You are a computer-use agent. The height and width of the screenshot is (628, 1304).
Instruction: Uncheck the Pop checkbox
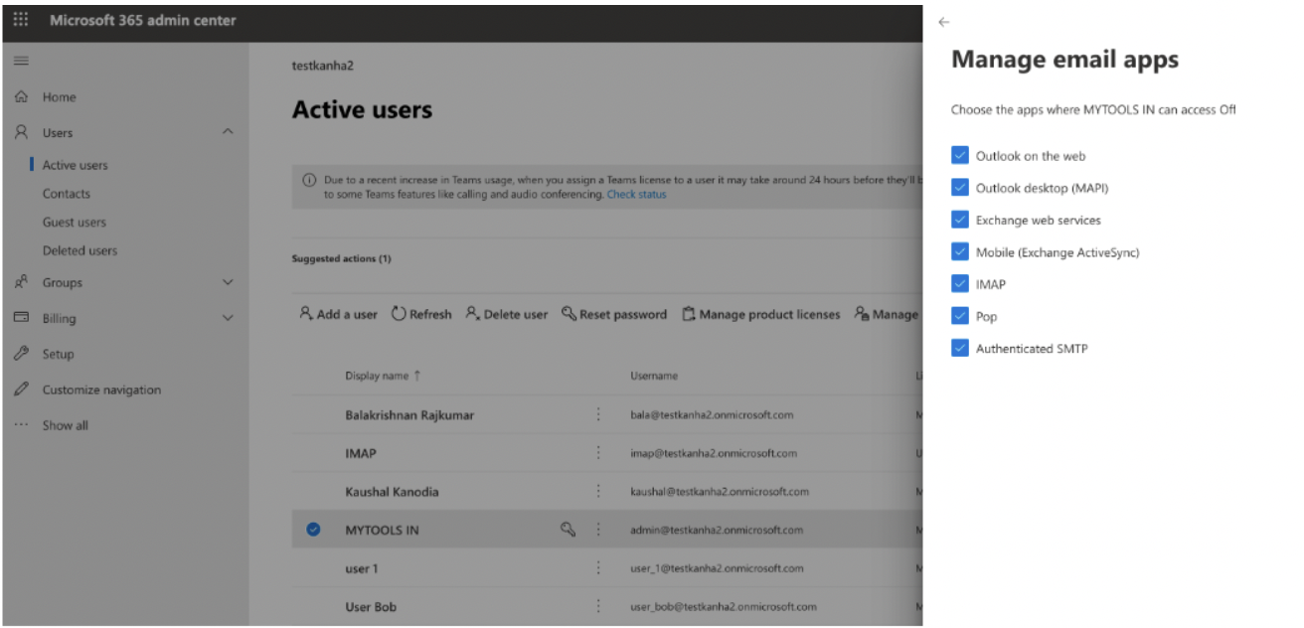tap(959, 316)
